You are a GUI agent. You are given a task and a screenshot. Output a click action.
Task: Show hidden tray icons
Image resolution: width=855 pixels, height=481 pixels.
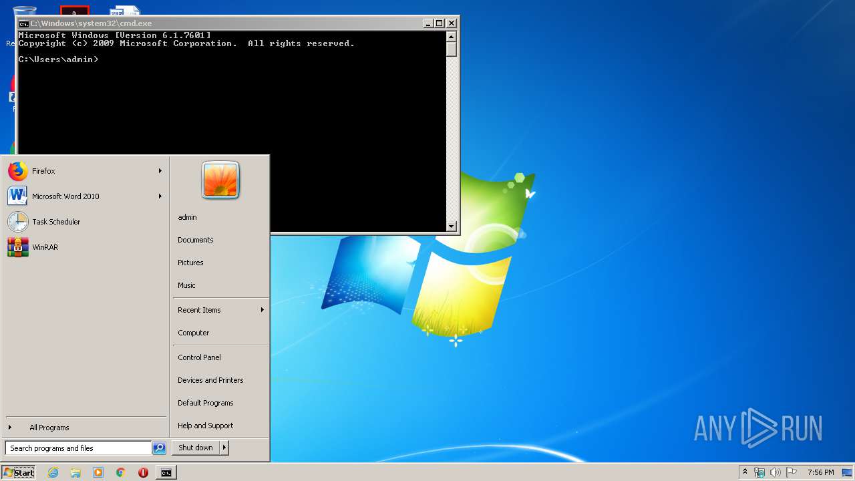tap(745, 472)
